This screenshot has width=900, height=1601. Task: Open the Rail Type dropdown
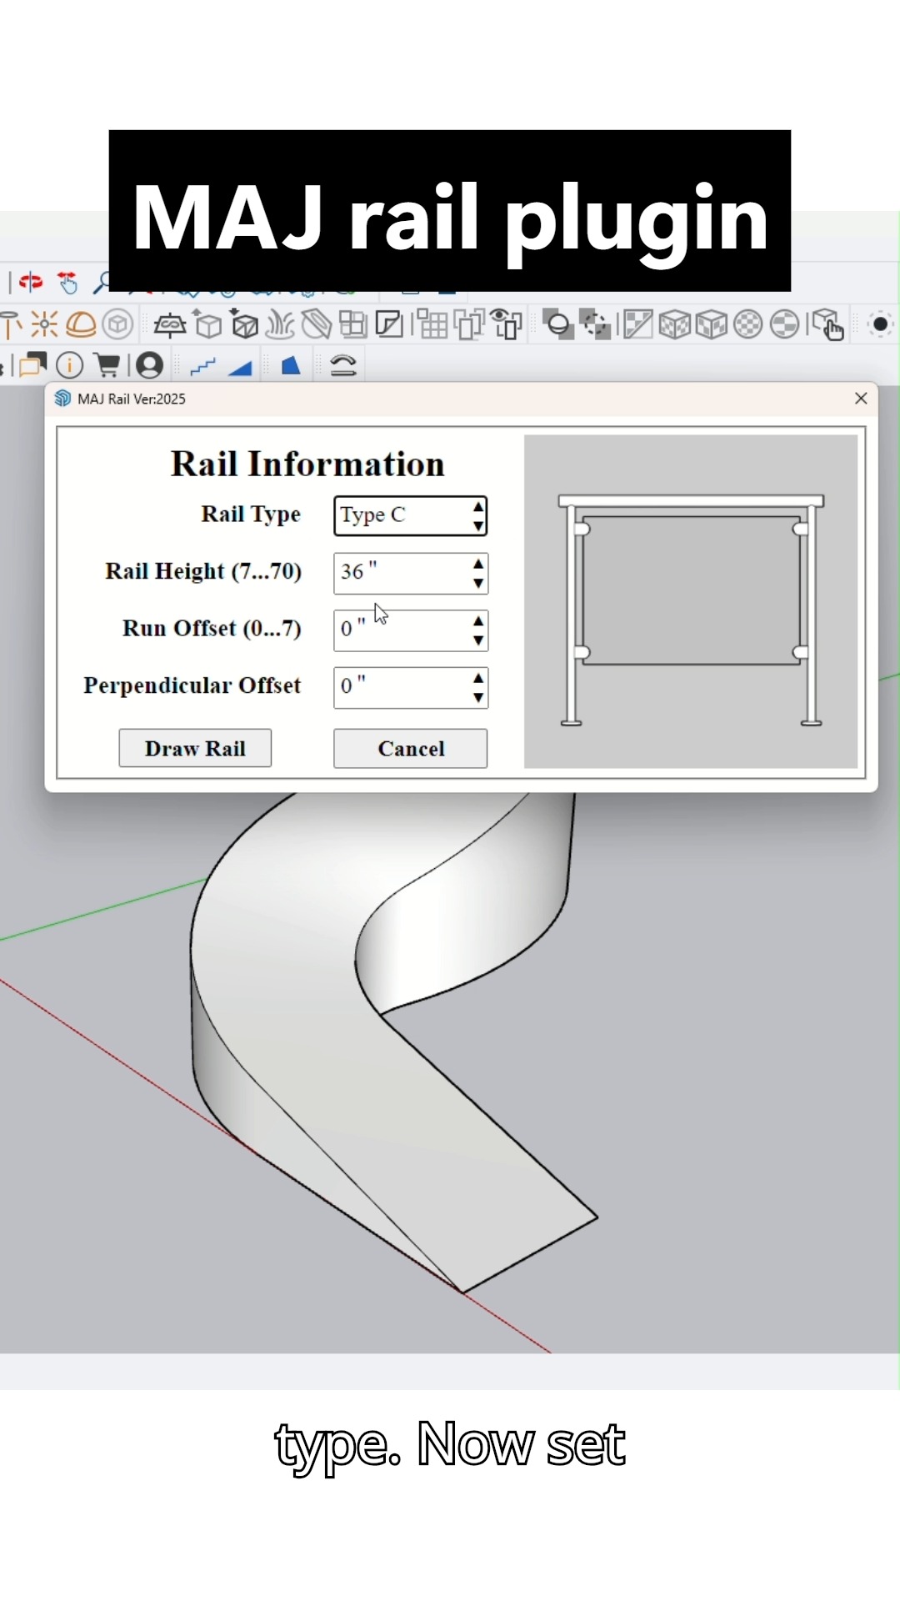(x=411, y=516)
